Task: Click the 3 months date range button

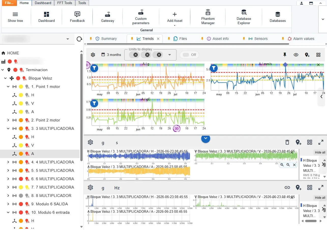Action: point(111,55)
